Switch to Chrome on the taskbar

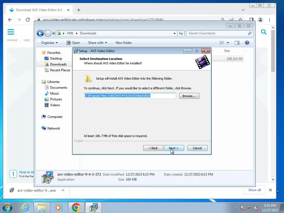[76, 207]
